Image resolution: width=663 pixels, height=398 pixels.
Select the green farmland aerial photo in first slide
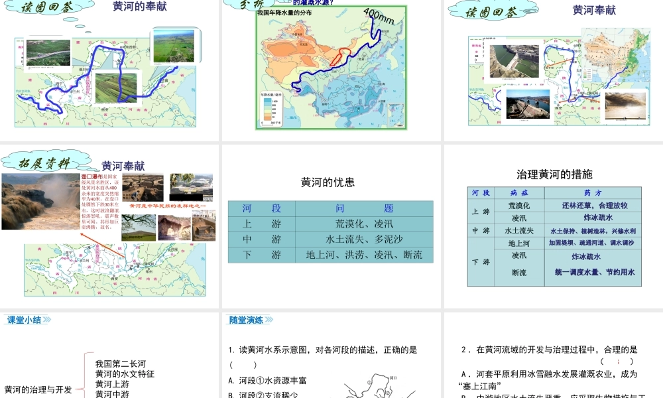pyautogui.click(x=174, y=46)
